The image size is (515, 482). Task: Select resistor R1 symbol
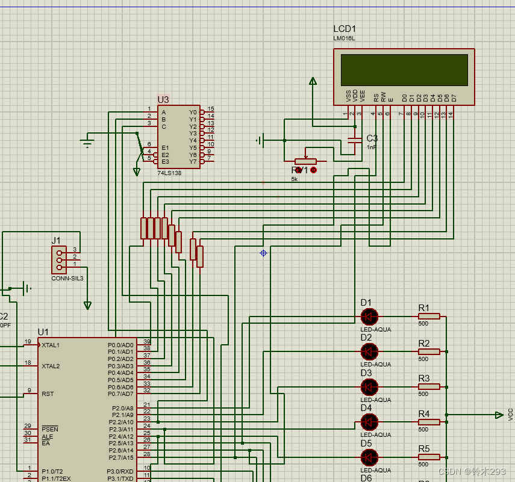pyautogui.click(x=429, y=317)
